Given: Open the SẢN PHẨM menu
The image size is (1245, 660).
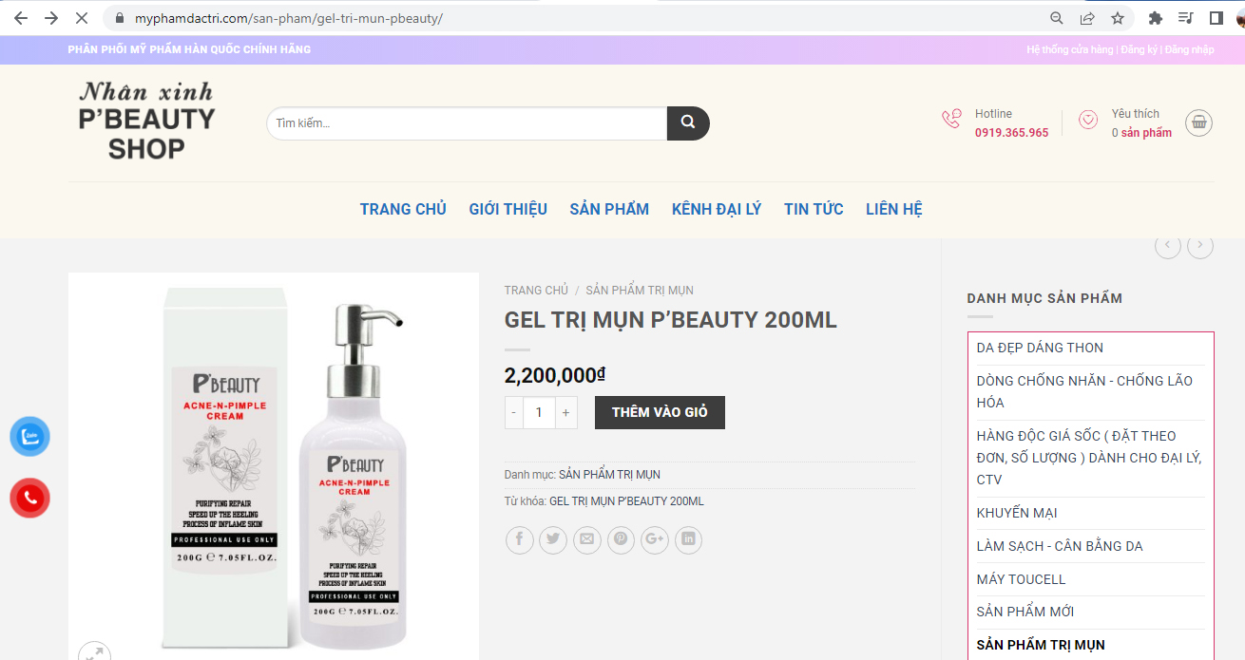Looking at the screenshot, I should coord(609,209).
